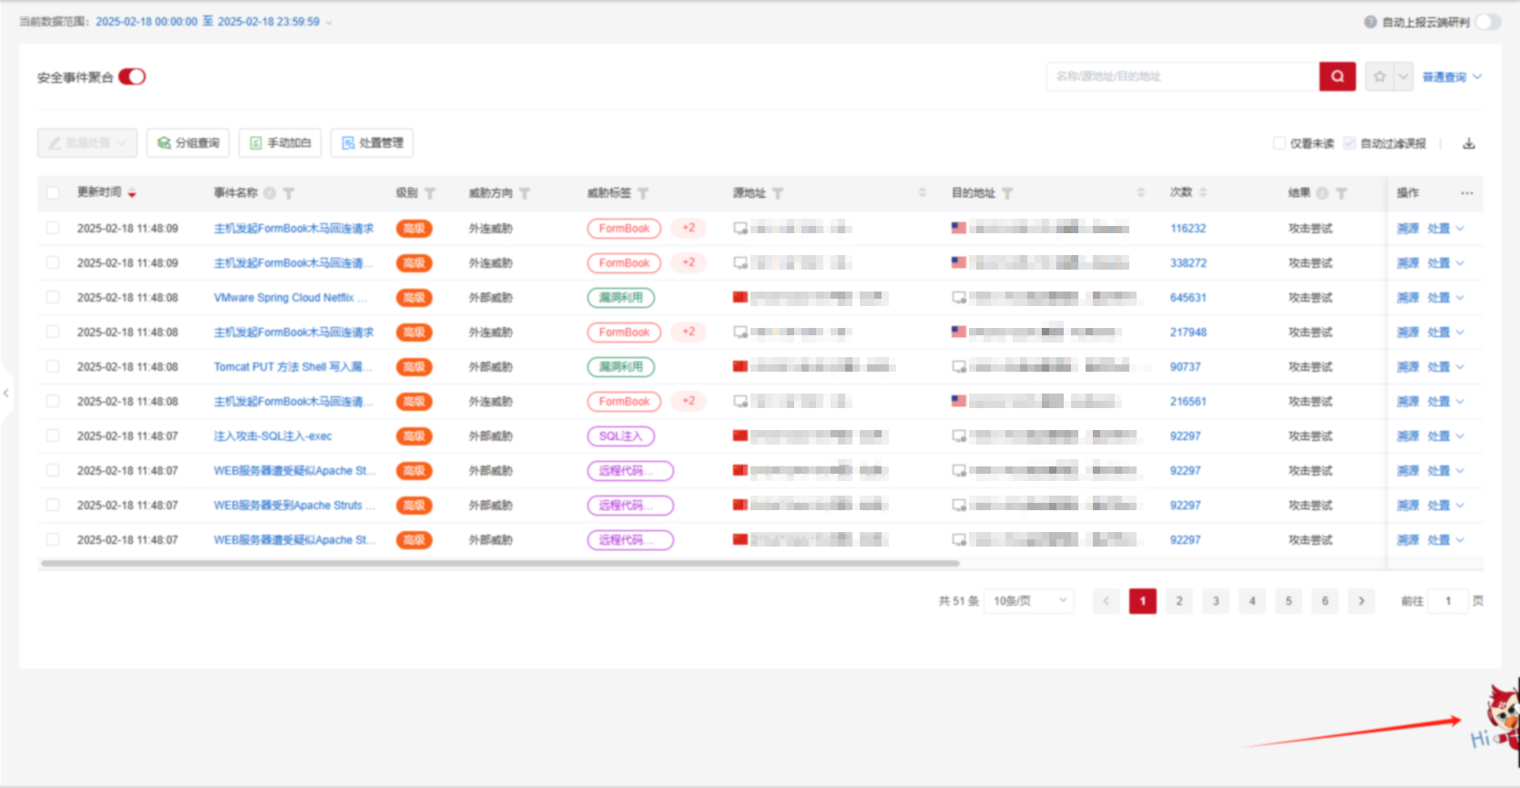This screenshot has height=788, width=1520.
Task: Click the star favorites icon
Action: tap(1380, 77)
